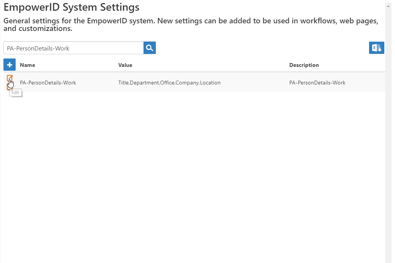Click the PA-PersonDetails-Work description cell

click(x=317, y=83)
